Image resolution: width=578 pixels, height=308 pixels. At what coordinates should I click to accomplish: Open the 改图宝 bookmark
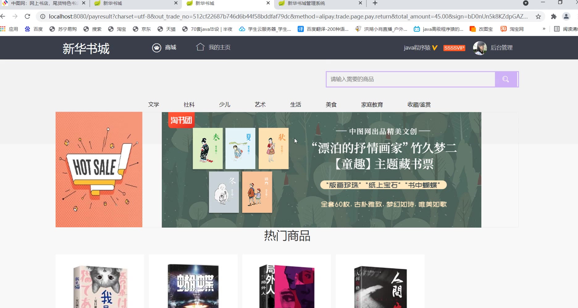coord(481,29)
